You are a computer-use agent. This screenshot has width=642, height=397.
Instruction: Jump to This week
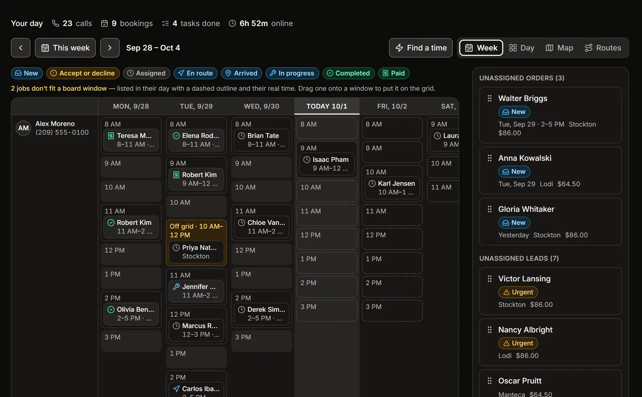(65, 48)
